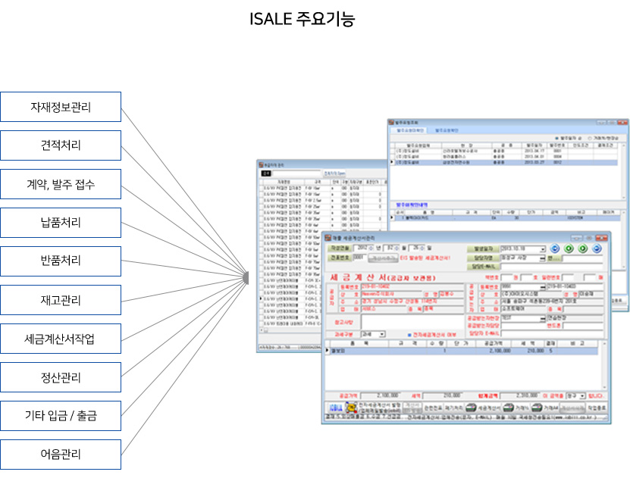The height and width of the screenshot is (478, 630).
Task: Click the 관련전표 button in bottom toolbar
Action: (433, 408)
